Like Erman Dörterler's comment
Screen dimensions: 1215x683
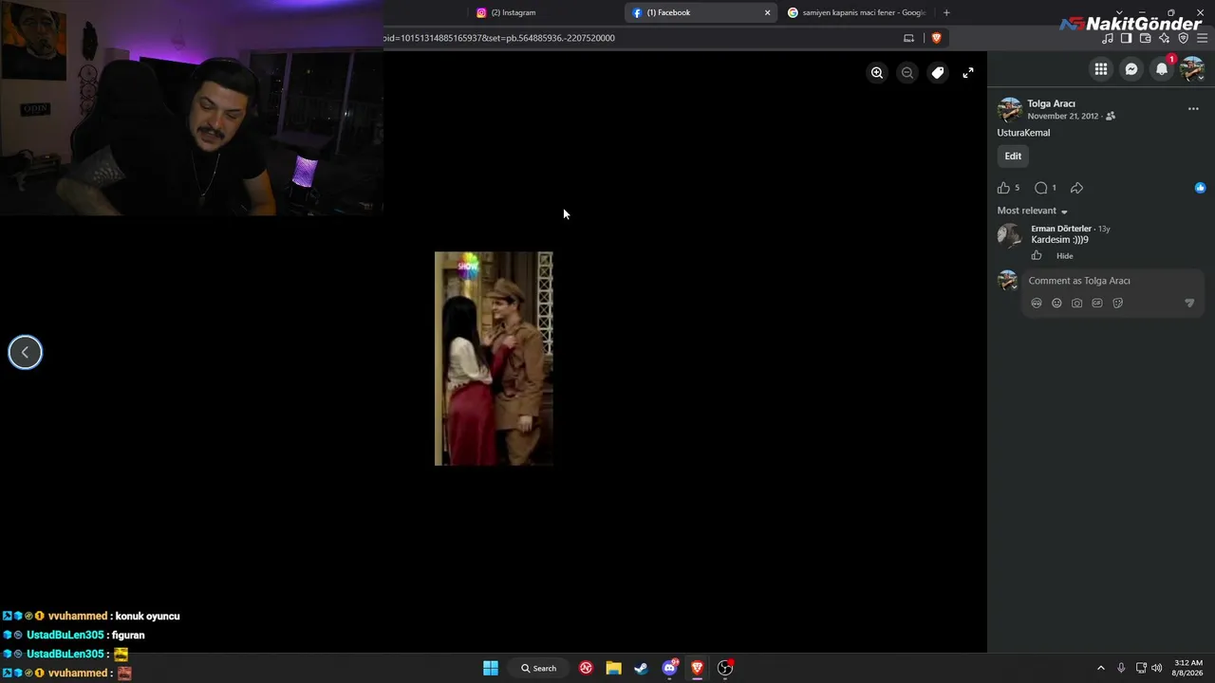(x=1037, y=255)
